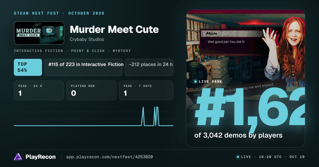Click the LIVE RANK indicator dot

196,82
